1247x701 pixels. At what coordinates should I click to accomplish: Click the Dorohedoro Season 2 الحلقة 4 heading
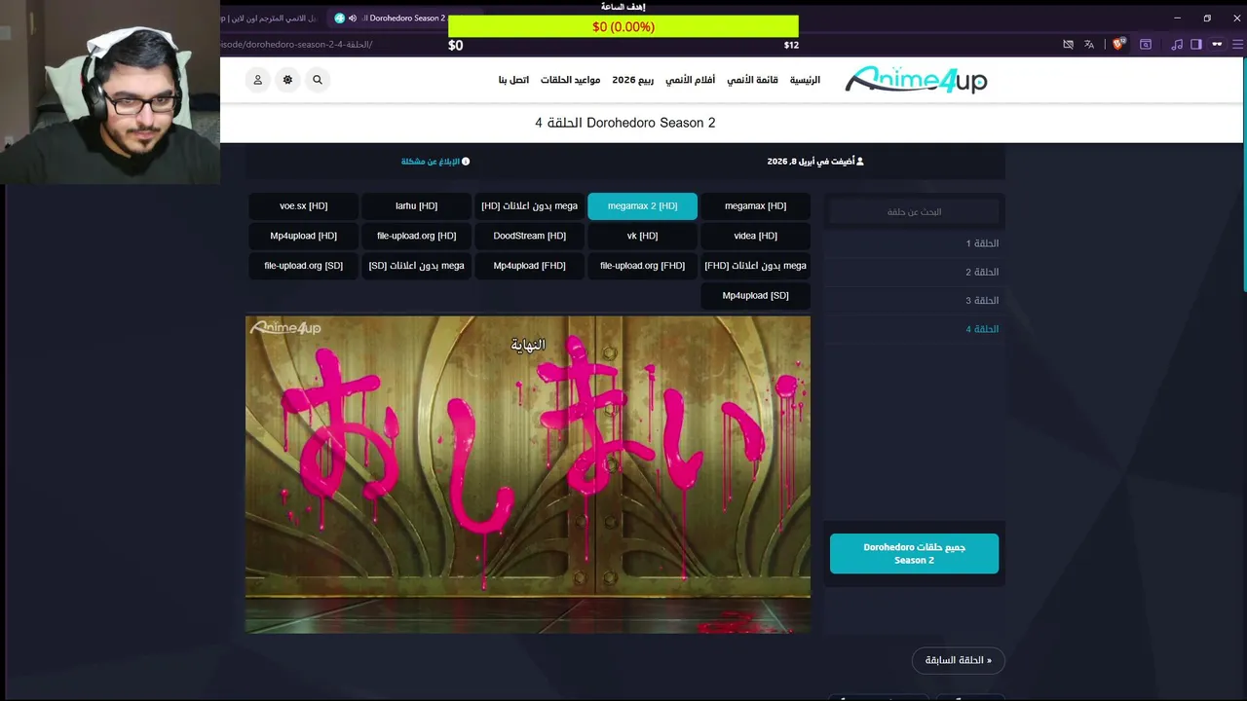625,123
